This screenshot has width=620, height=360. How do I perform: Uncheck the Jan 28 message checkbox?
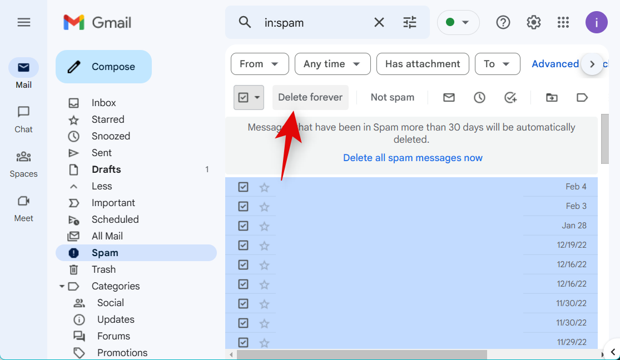[243, 226]
